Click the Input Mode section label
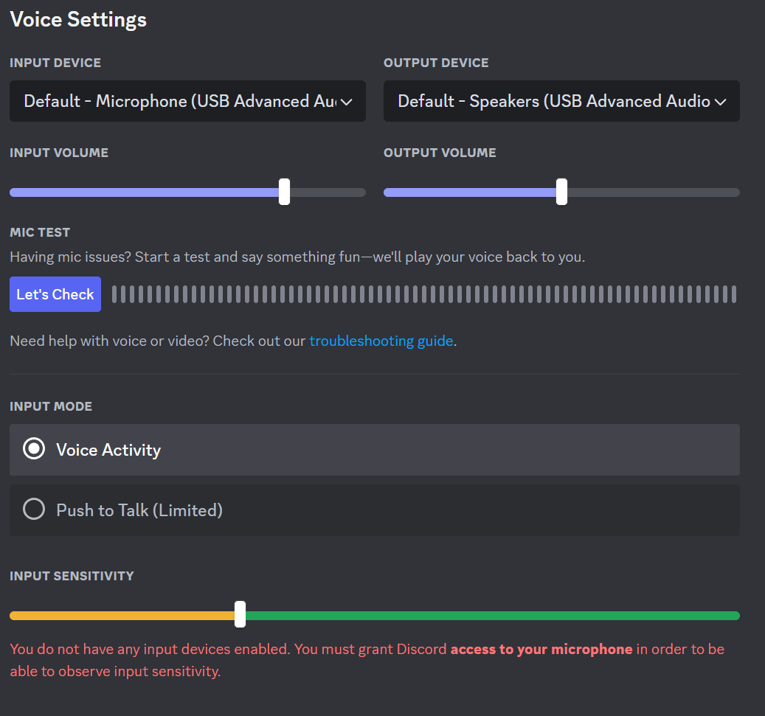Screen dimensions: 765x716 [51, 406]
